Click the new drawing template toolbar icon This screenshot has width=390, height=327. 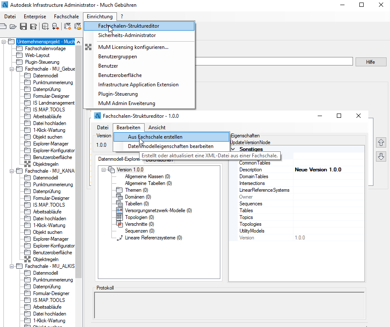click(x=67, y=26)
